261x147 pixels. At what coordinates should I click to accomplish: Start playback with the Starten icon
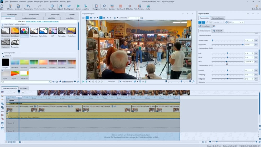tap(78, 6)
